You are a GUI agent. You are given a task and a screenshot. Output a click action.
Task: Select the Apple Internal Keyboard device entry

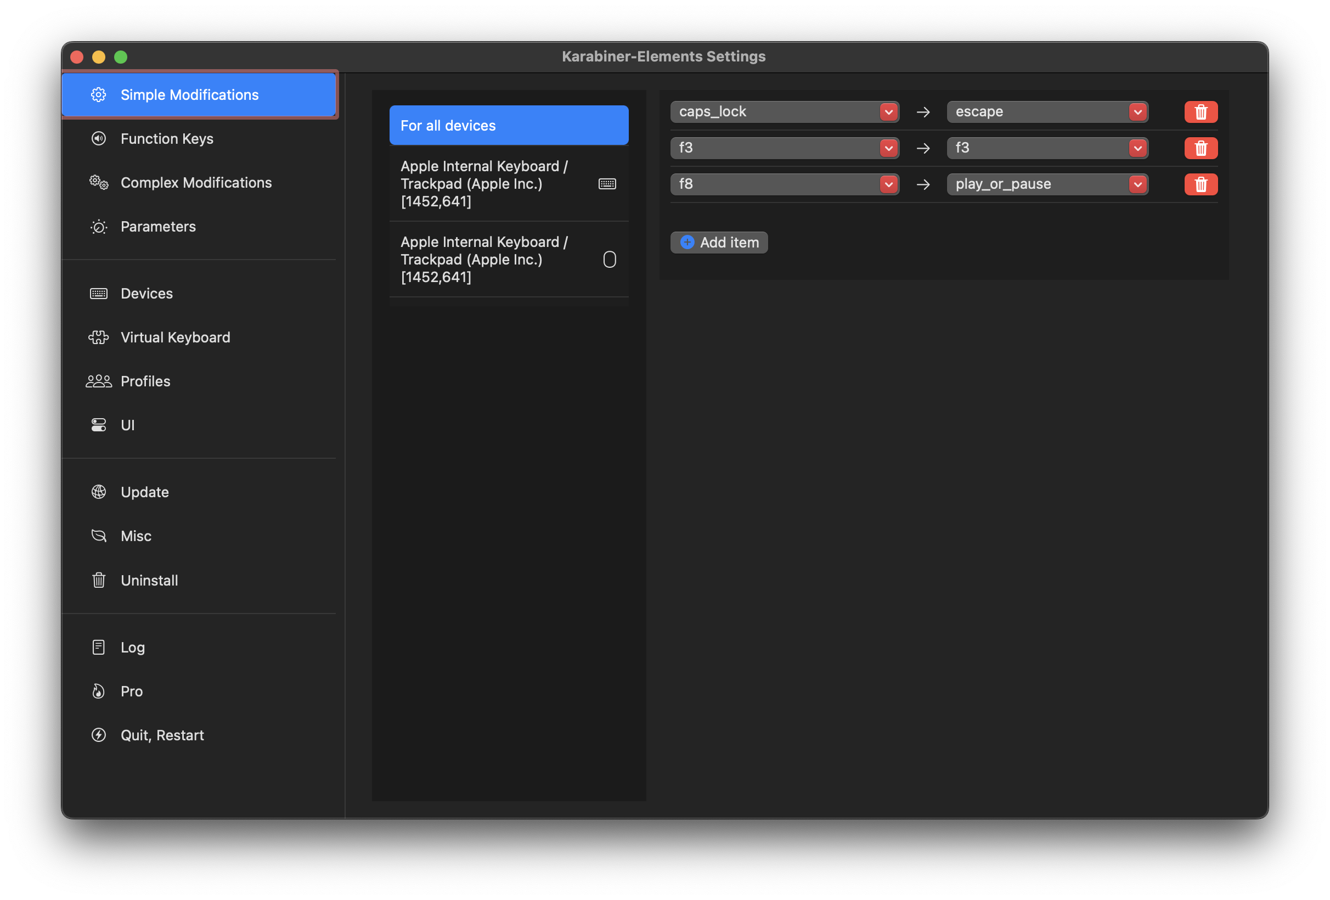508,184
